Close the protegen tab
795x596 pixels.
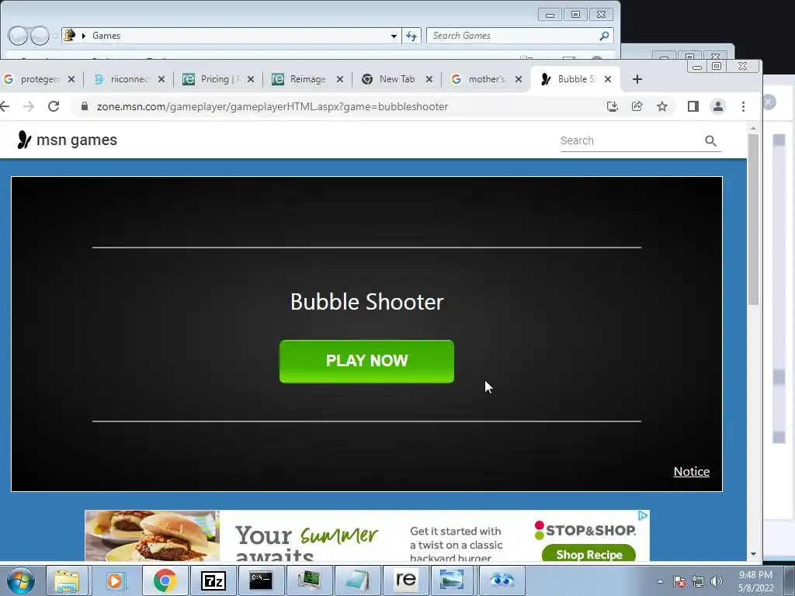(71, 79)
